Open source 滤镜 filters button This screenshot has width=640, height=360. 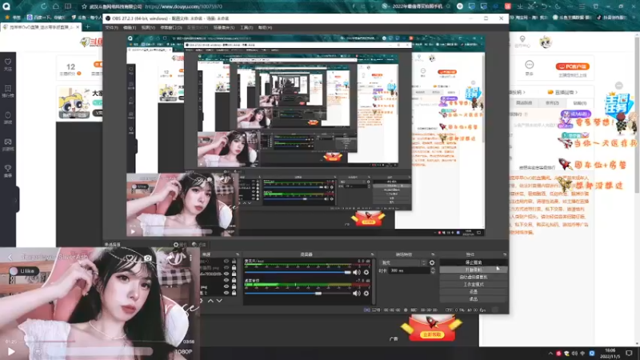coord(199,245)
